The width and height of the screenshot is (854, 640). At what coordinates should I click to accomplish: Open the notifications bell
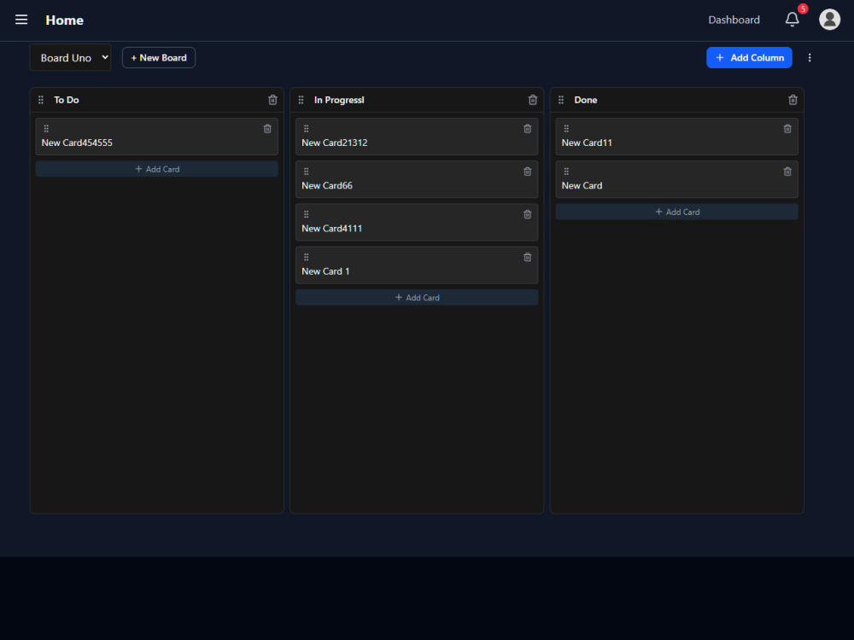(x=792, y=20)
